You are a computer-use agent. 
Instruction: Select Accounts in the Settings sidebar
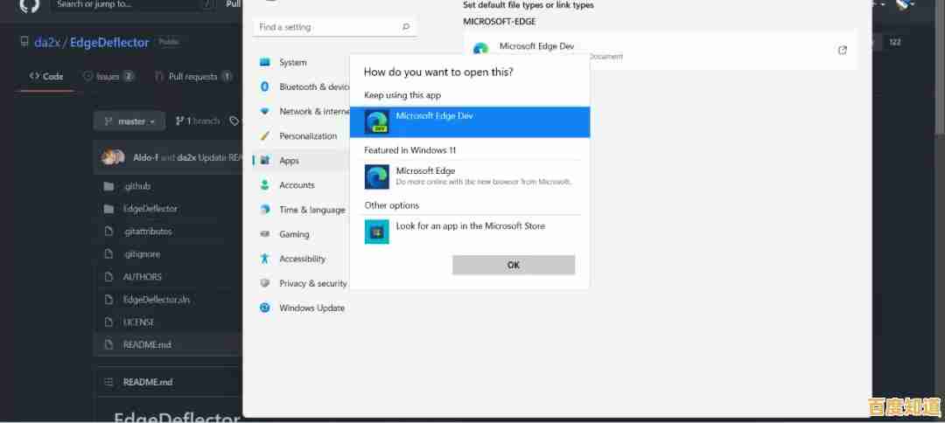click(297, 185)
